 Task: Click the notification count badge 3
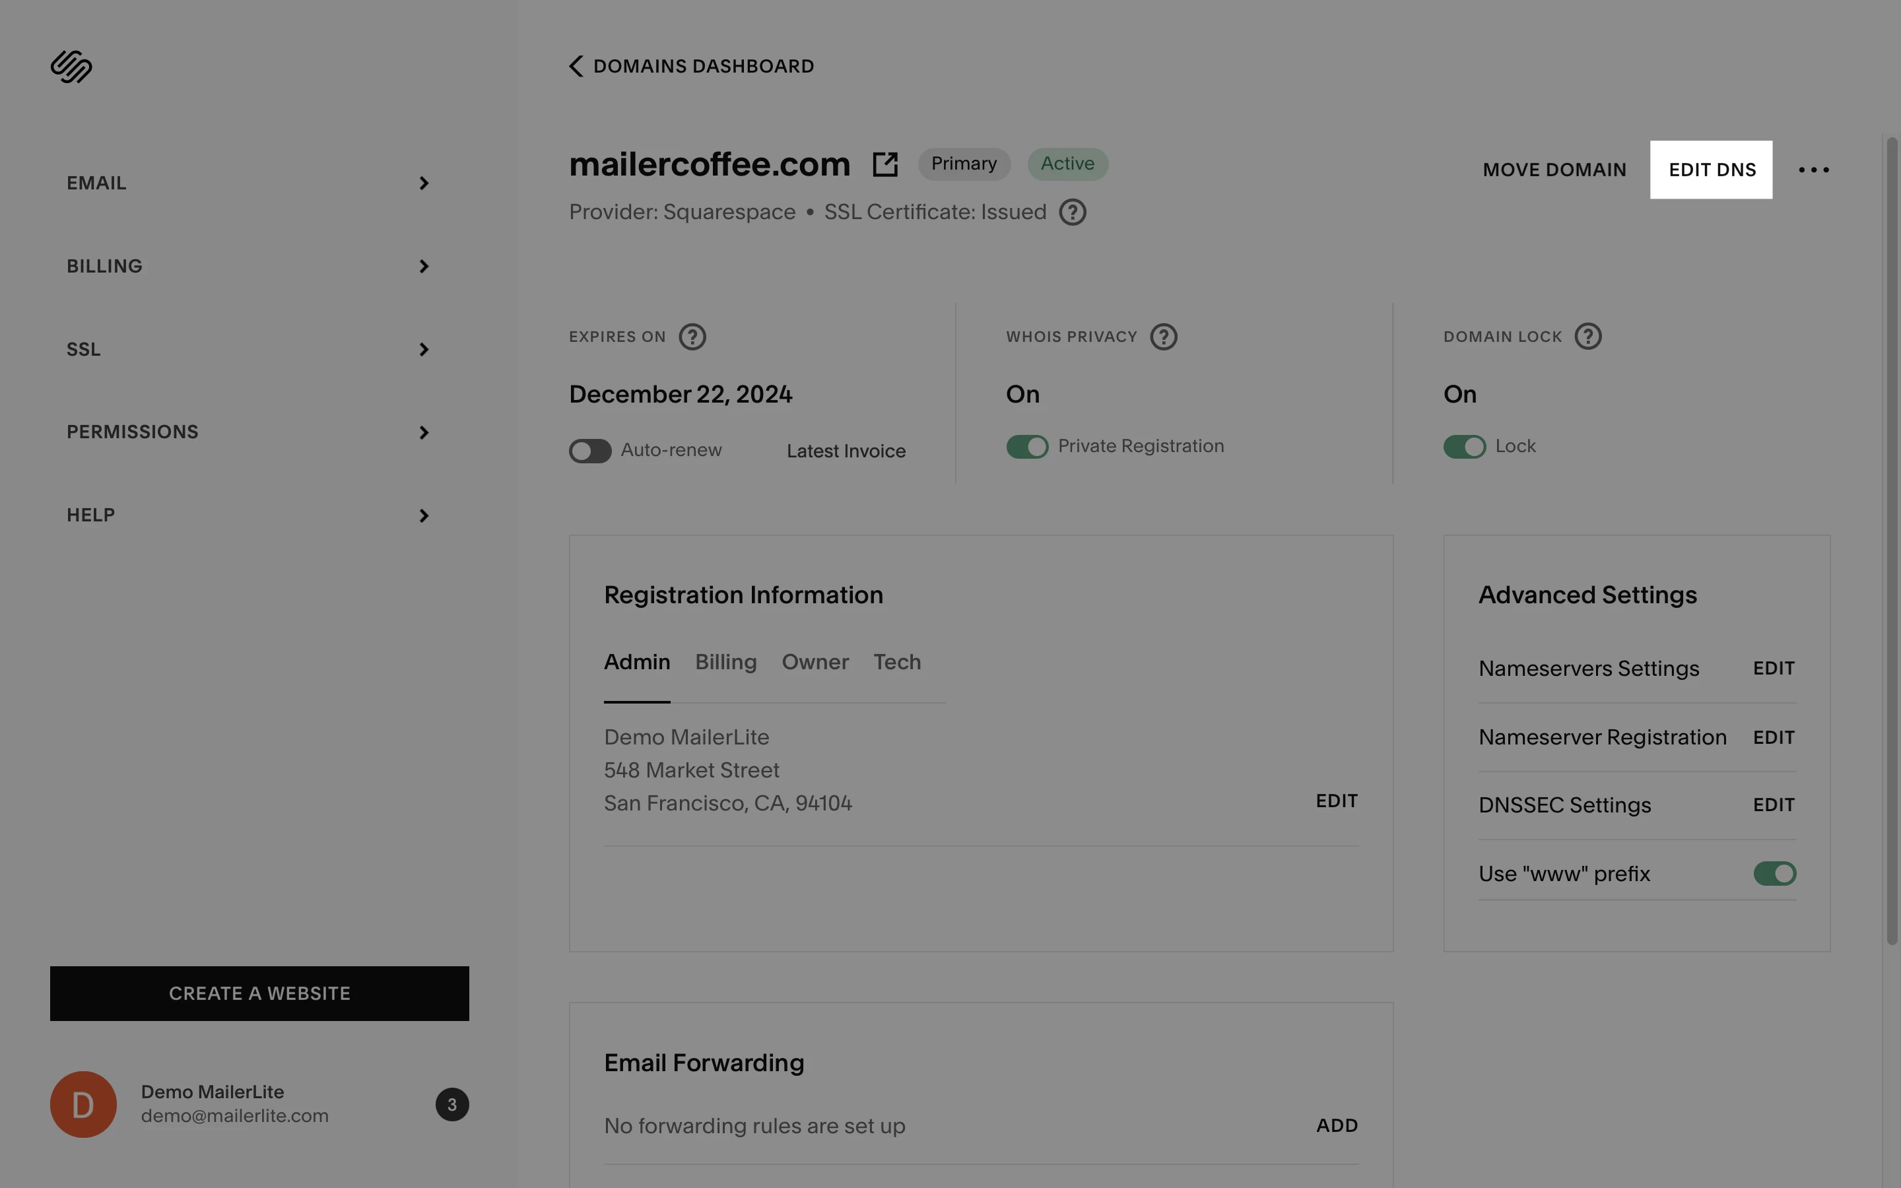pos(451,1105)
